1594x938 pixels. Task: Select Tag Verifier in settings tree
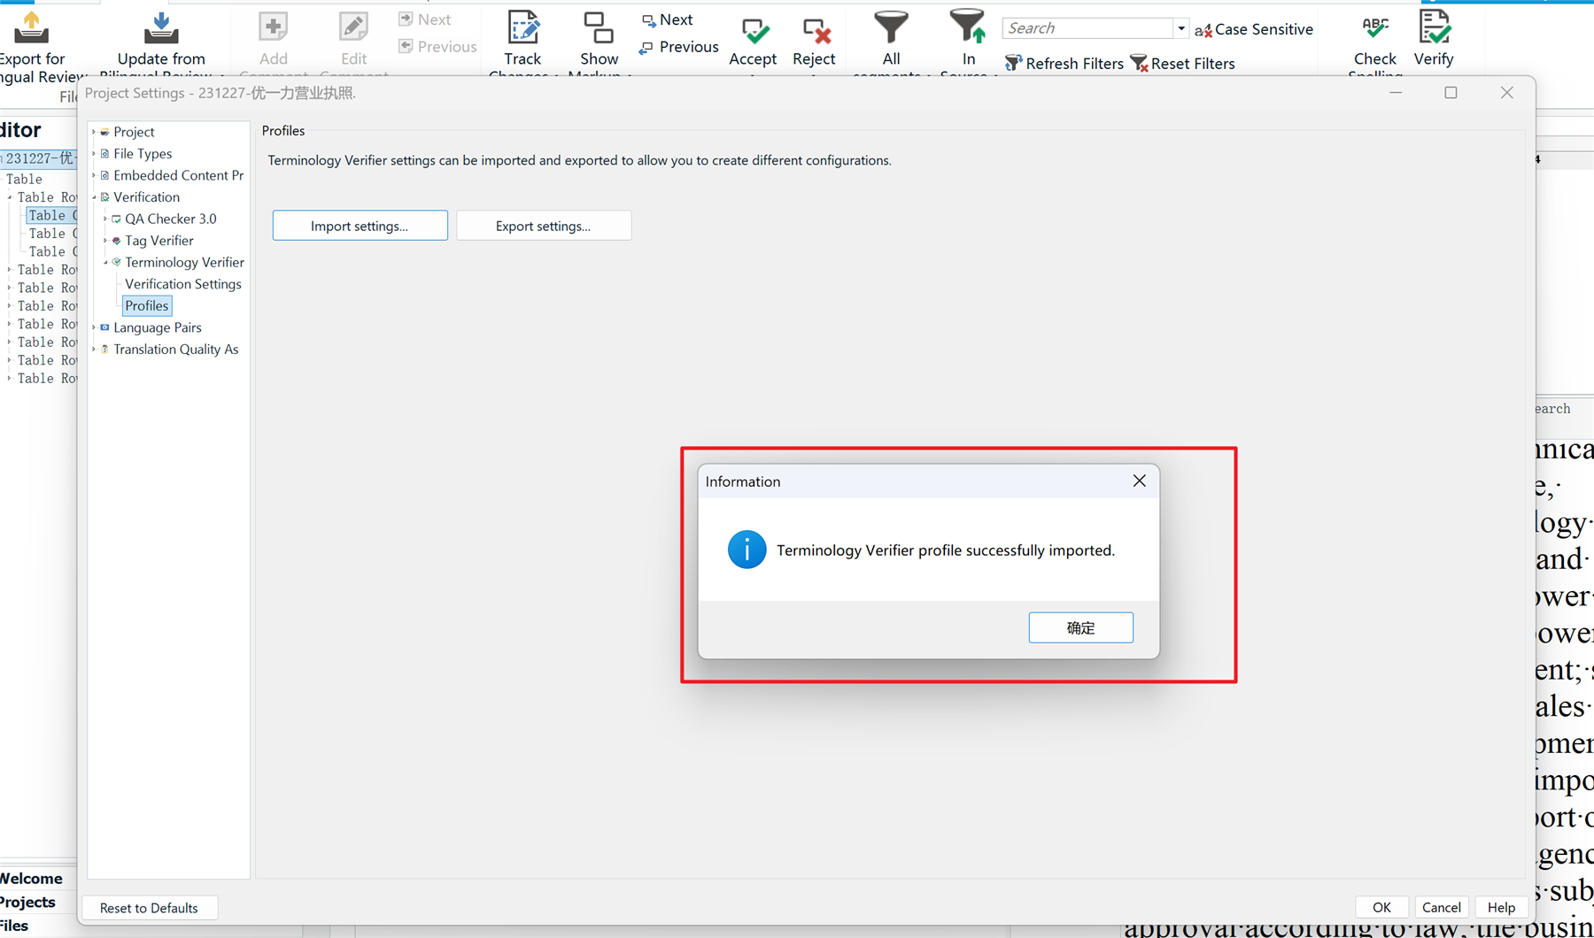(159, 241)
